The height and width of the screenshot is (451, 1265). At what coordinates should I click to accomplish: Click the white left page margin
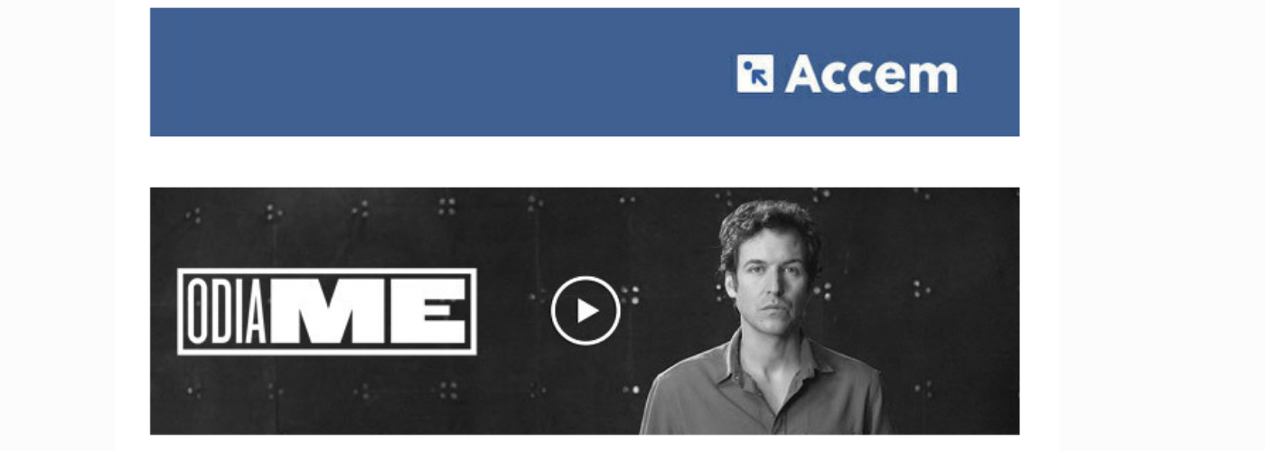[x=56, y=225]
